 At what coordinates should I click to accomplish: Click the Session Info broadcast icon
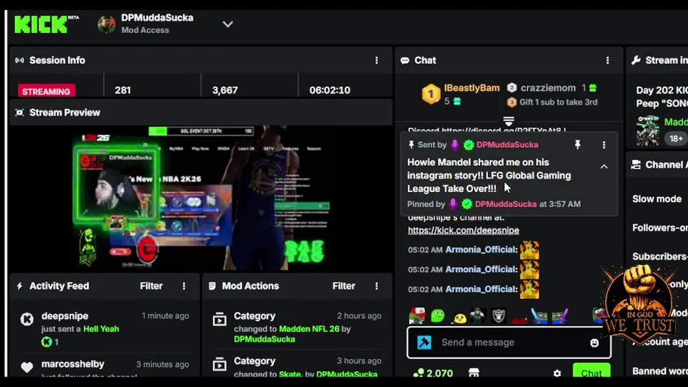(x=19, y=60)
